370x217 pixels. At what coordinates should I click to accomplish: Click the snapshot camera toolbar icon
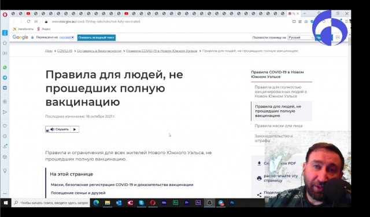point(306,21)
